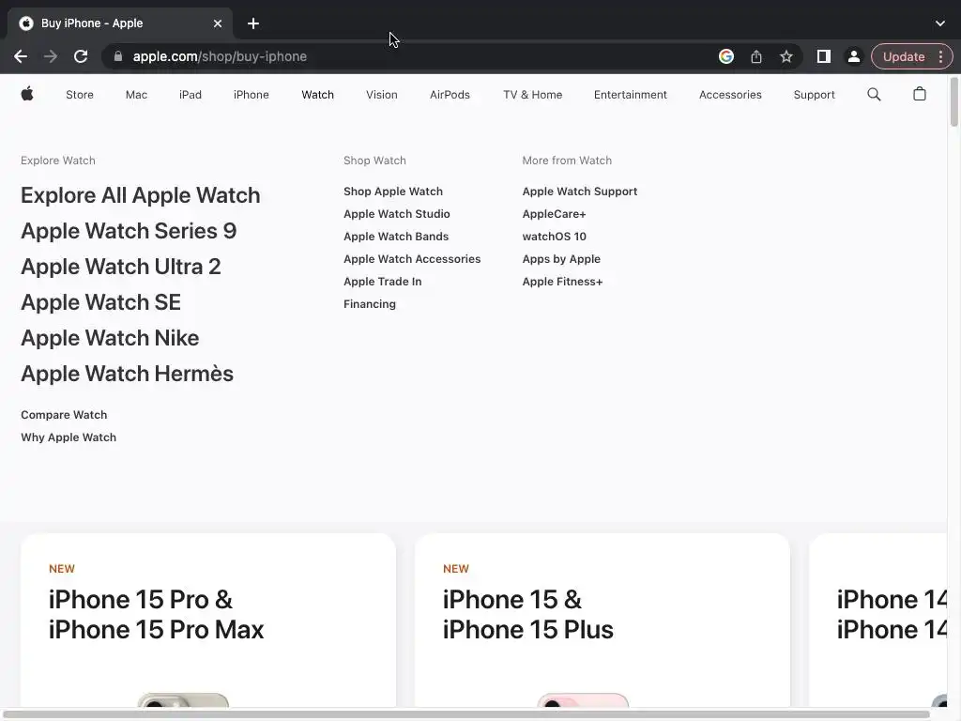Screen dimensions: 961x721
Task: Open the Chrome profile avatar icon
Action: click(854, 56)
